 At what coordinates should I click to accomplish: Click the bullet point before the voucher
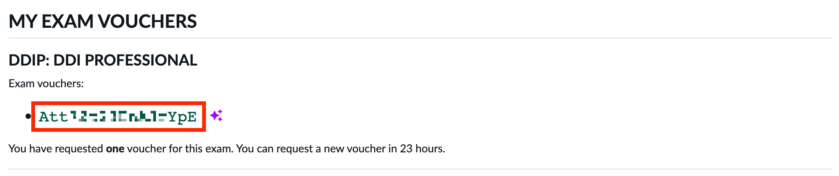click(x=28, y=116)
